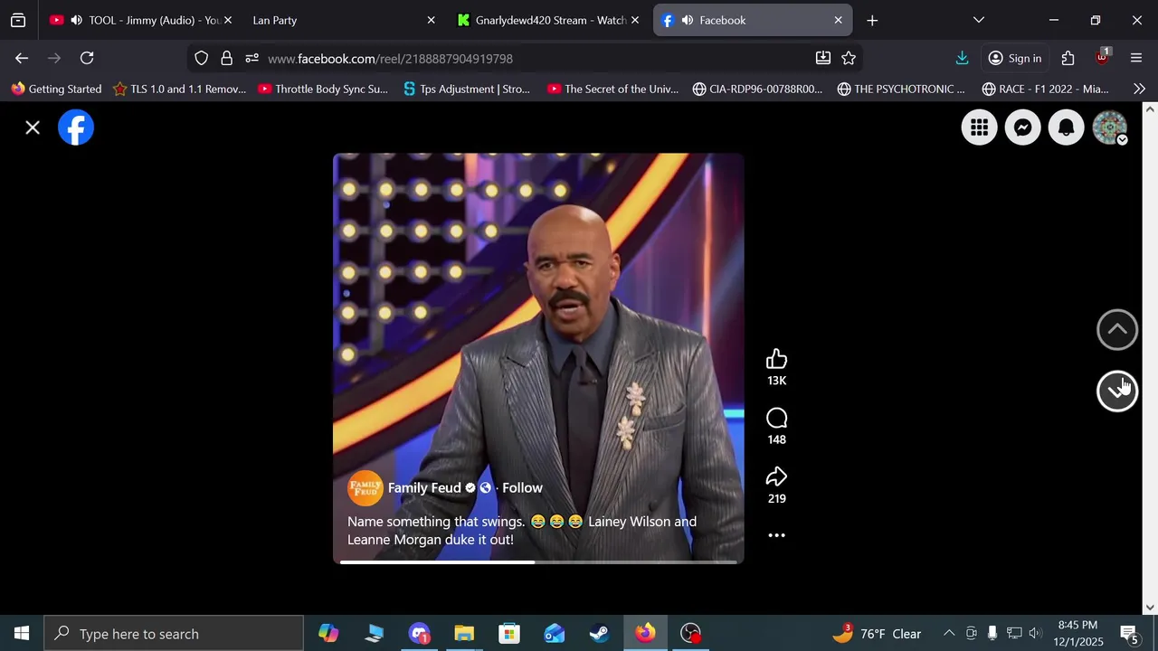
Task: Go to the previous reel
Action: click(1117, 330)
